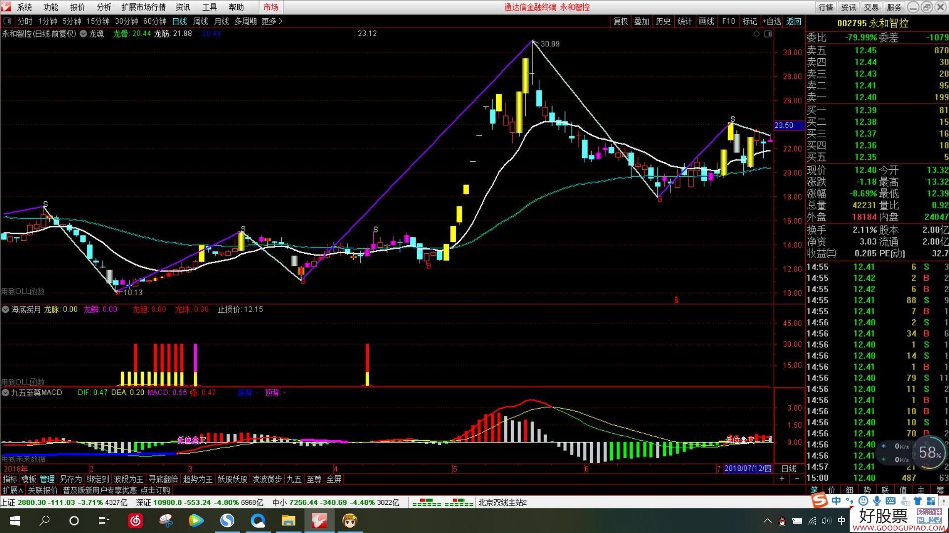Click 点击订购 promotional link
This screenshot has width=949, height=533.
pos(155,490)
